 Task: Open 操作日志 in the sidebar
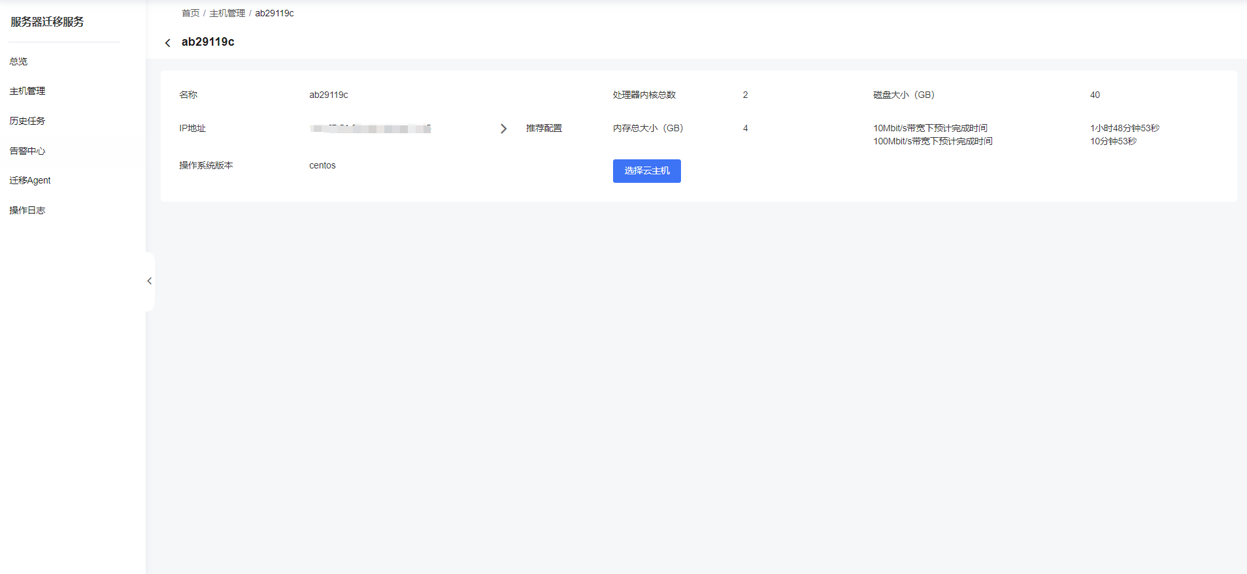(x=27, y=210)
